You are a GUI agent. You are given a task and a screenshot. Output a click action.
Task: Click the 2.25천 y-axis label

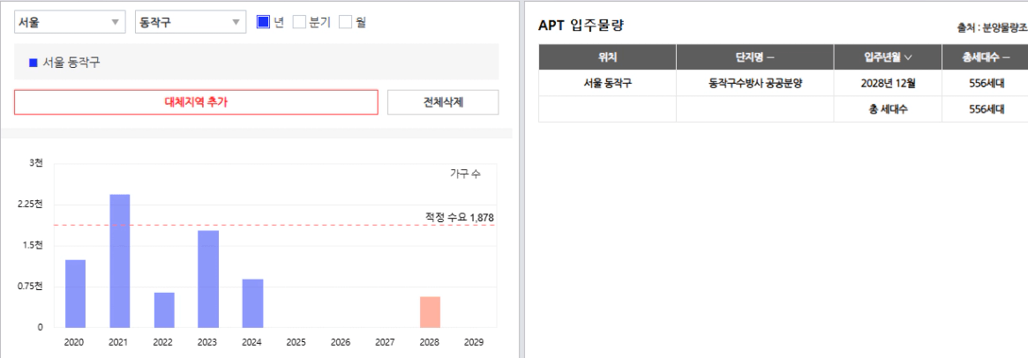click(x=30, y=204)
